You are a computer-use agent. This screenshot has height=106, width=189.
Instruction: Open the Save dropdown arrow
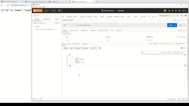click(x=184, y=25)
